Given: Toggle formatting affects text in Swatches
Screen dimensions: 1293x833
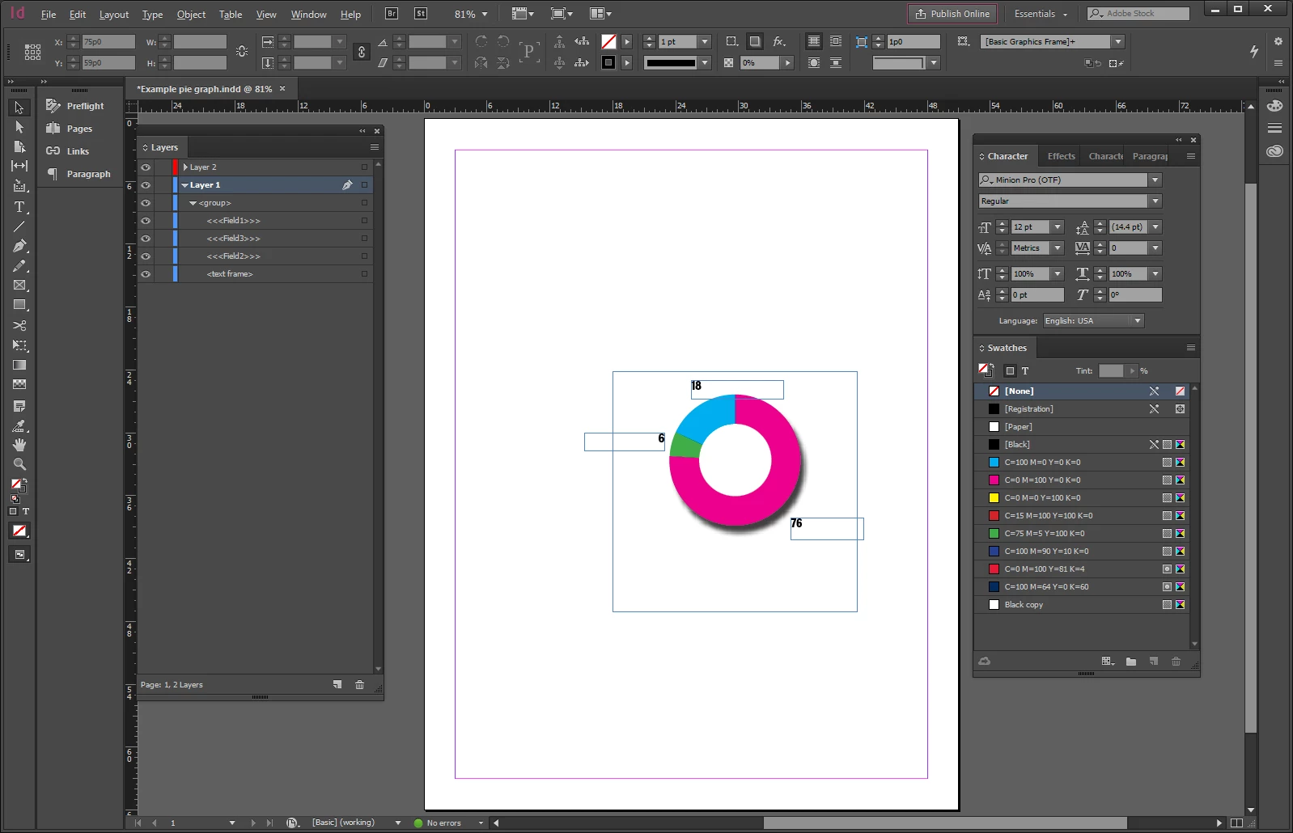Looking at the screenshot, I should click(x=1025, y=371).
